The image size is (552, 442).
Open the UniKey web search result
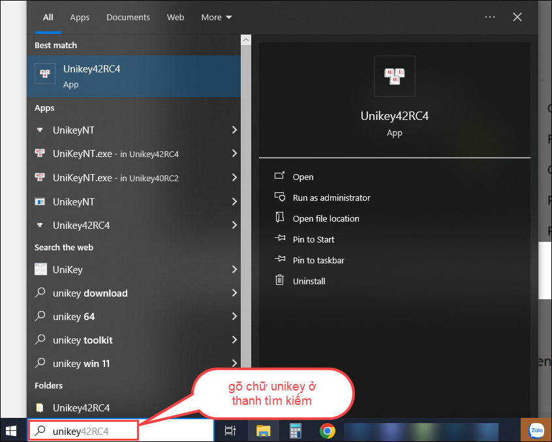(x=134, y=270)
